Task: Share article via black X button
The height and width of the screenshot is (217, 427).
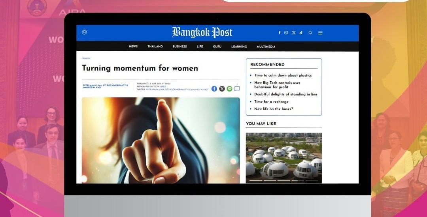Action: pyautogui.click(x=222, y=89)
